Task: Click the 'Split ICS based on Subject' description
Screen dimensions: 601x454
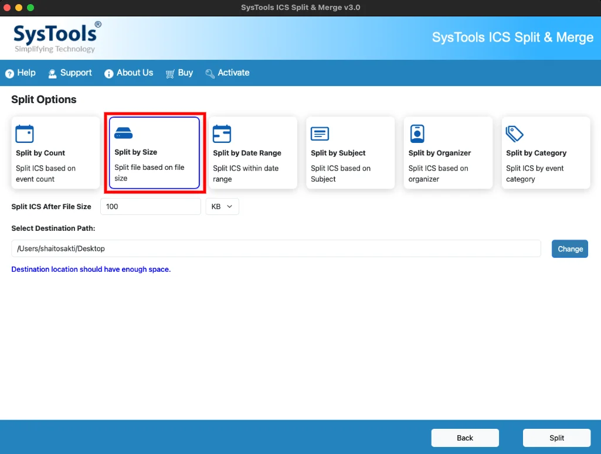Action: [x=341, y=173]
